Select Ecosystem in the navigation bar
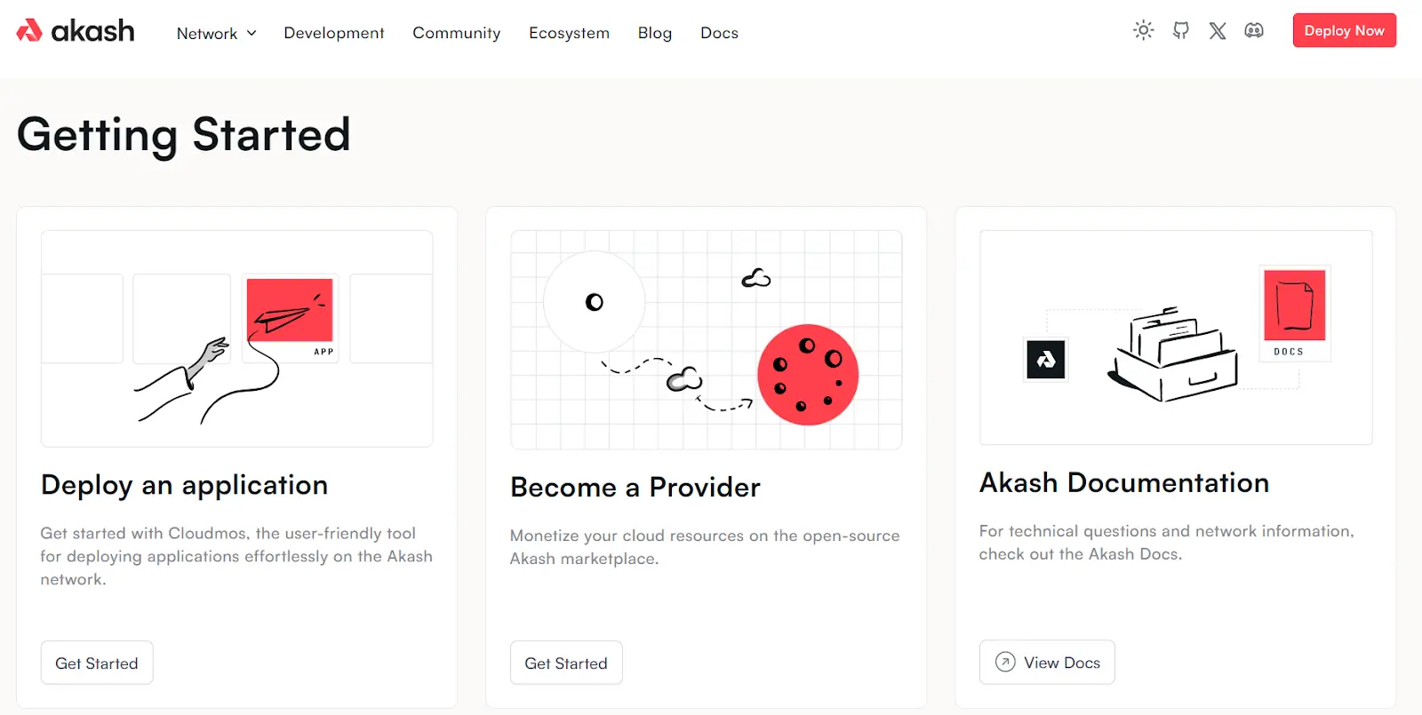This screenshot has height=715, width=1422. tap(569, 33)
